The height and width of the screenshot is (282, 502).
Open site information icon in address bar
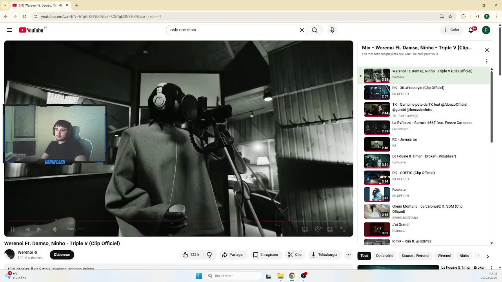pos(36,16)
